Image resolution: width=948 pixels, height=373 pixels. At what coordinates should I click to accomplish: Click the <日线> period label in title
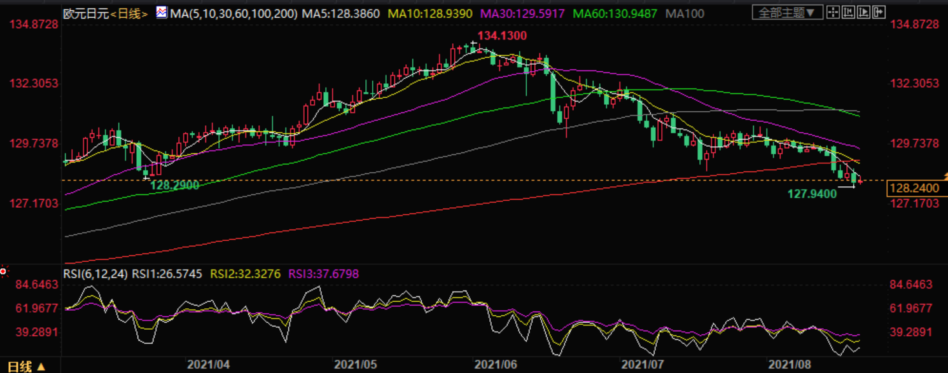[130, 13]
